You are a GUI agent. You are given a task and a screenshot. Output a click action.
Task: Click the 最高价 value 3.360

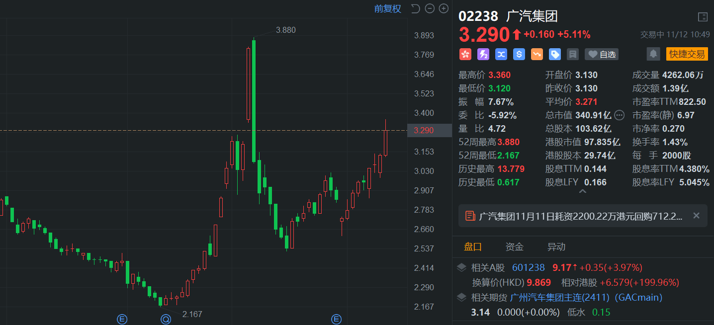499,75
